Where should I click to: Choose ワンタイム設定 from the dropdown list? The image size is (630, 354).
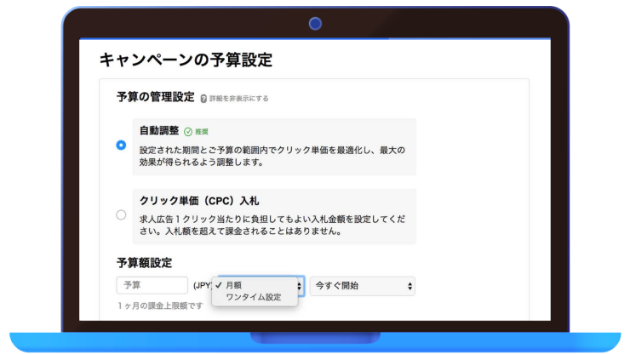pos(255,297)
